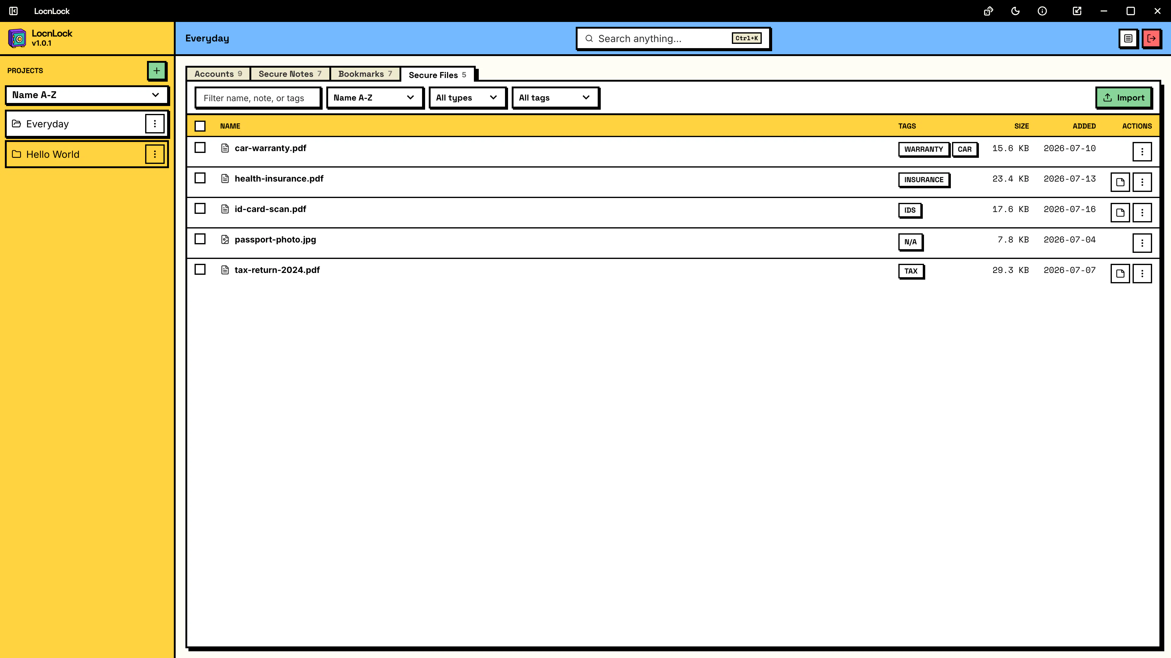
Task: Open actions menu for passport-photo.jpg
Action: pyautogui.click(x=1142, y=243)
